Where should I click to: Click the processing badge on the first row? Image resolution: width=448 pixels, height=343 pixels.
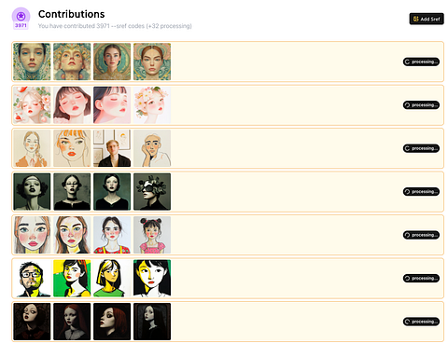[421, 62]
